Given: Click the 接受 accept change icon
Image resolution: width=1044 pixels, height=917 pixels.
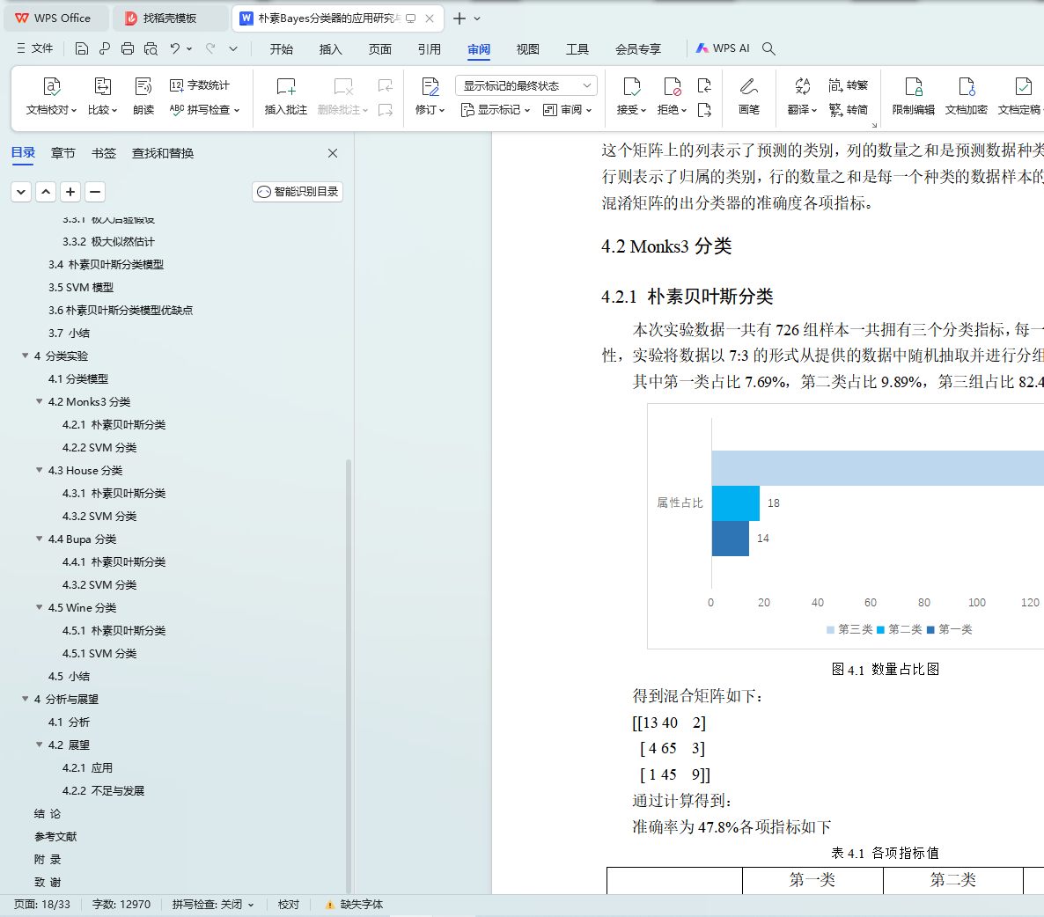Looking at the screenshot, I should point(631,86).
